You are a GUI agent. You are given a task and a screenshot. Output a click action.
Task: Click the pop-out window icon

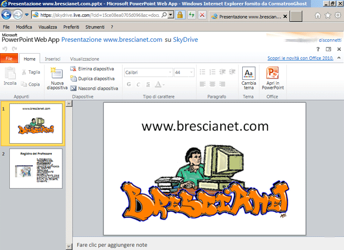point(328,49)
